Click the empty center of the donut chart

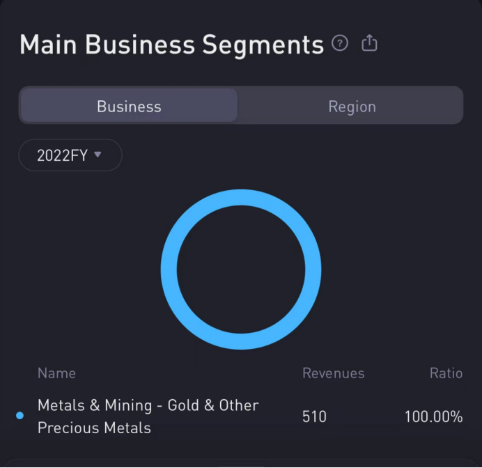pyautogui.click(x=241, y=270)
